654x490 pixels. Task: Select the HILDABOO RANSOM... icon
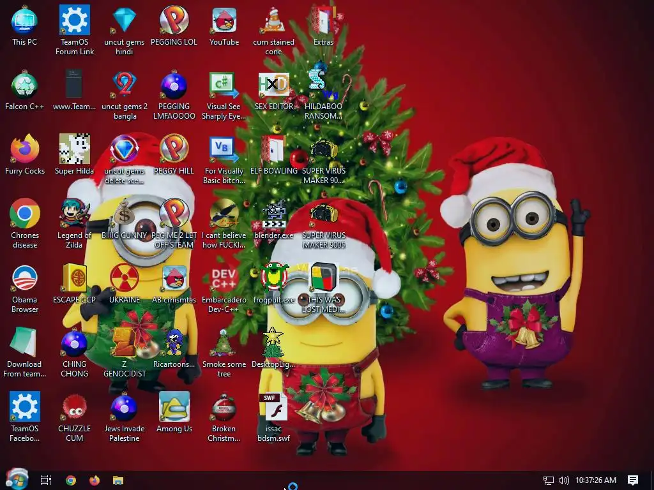[323, 95]
